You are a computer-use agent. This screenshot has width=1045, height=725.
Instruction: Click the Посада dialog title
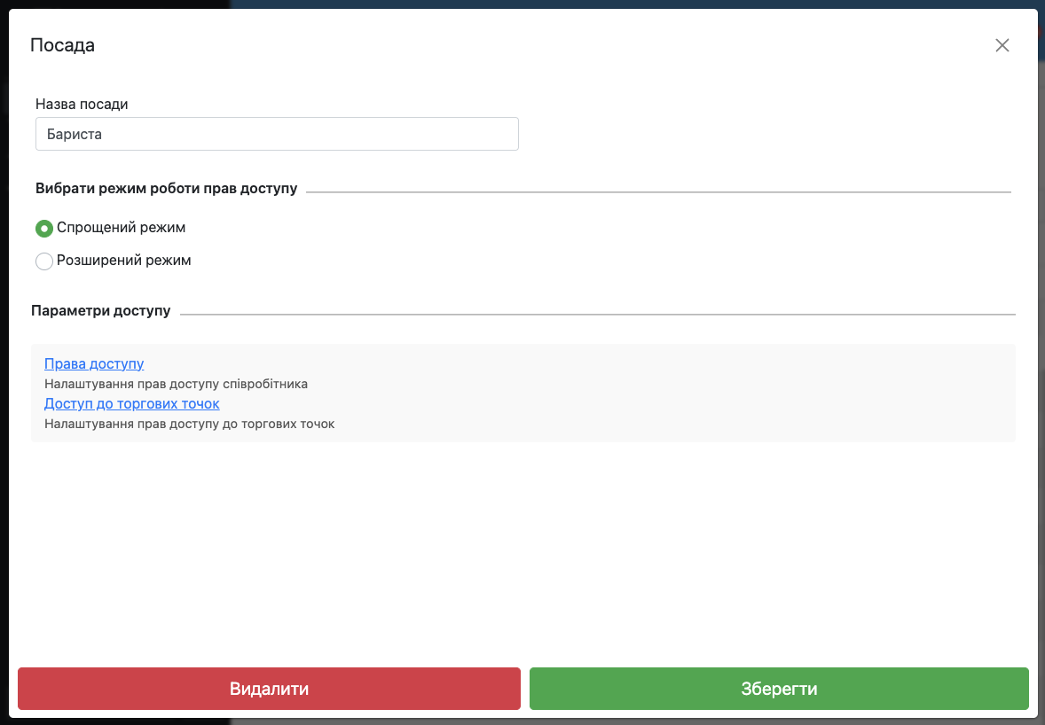pos(62,45)
